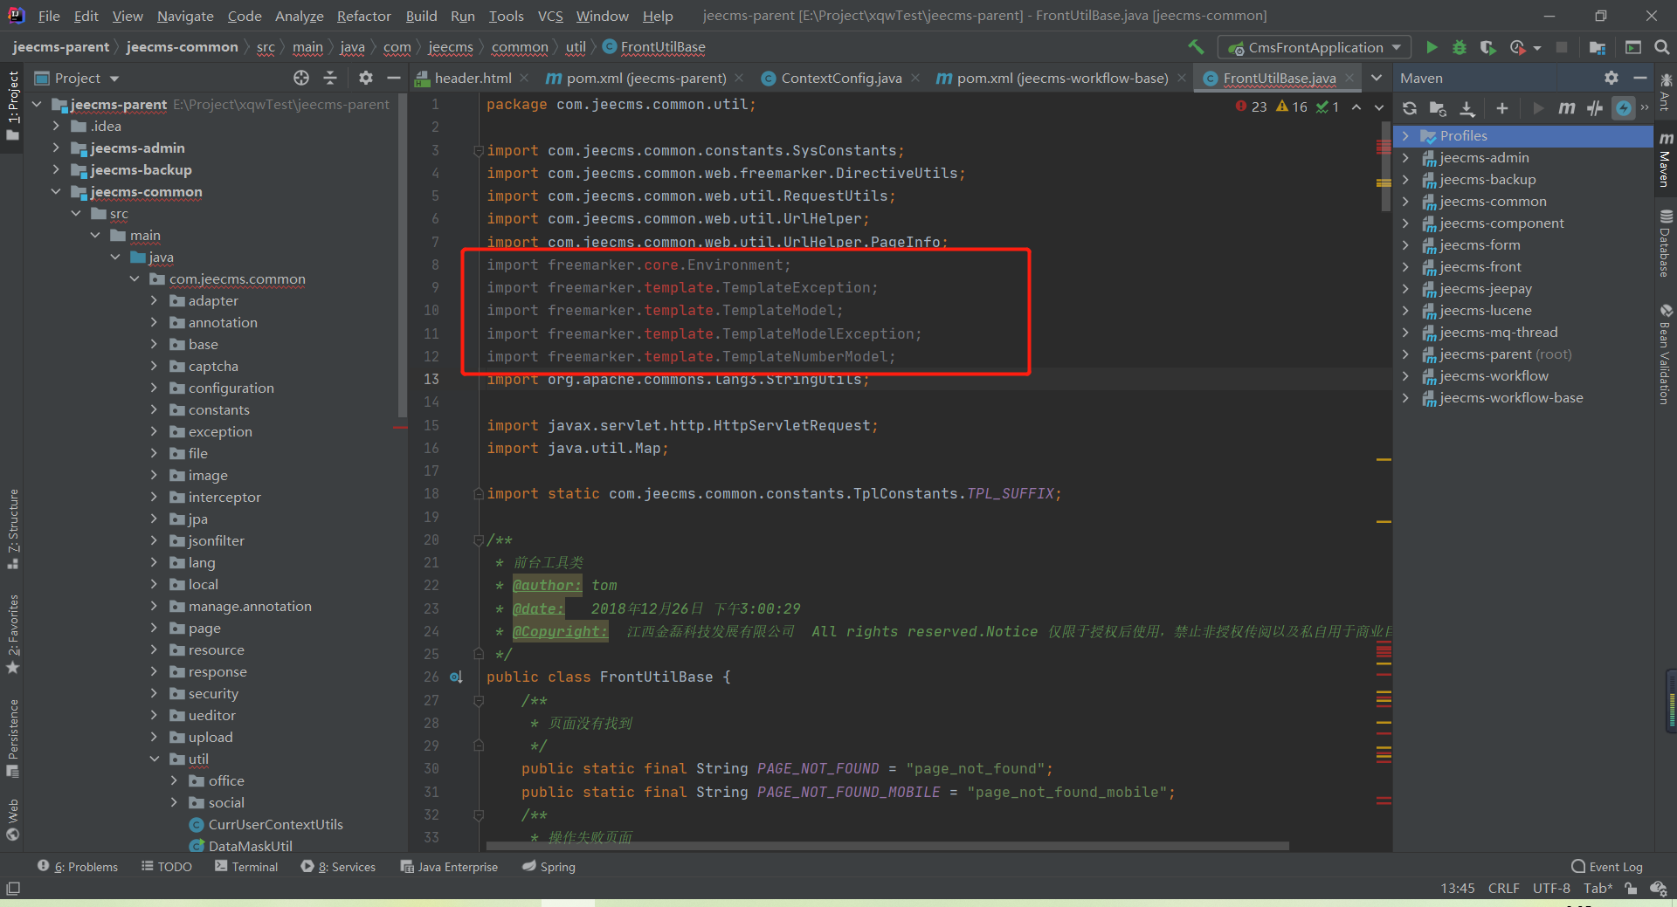Click the locate file crosshair icon in Project panel
Screen dimensions: 1677x907
[x=301, y=78]
